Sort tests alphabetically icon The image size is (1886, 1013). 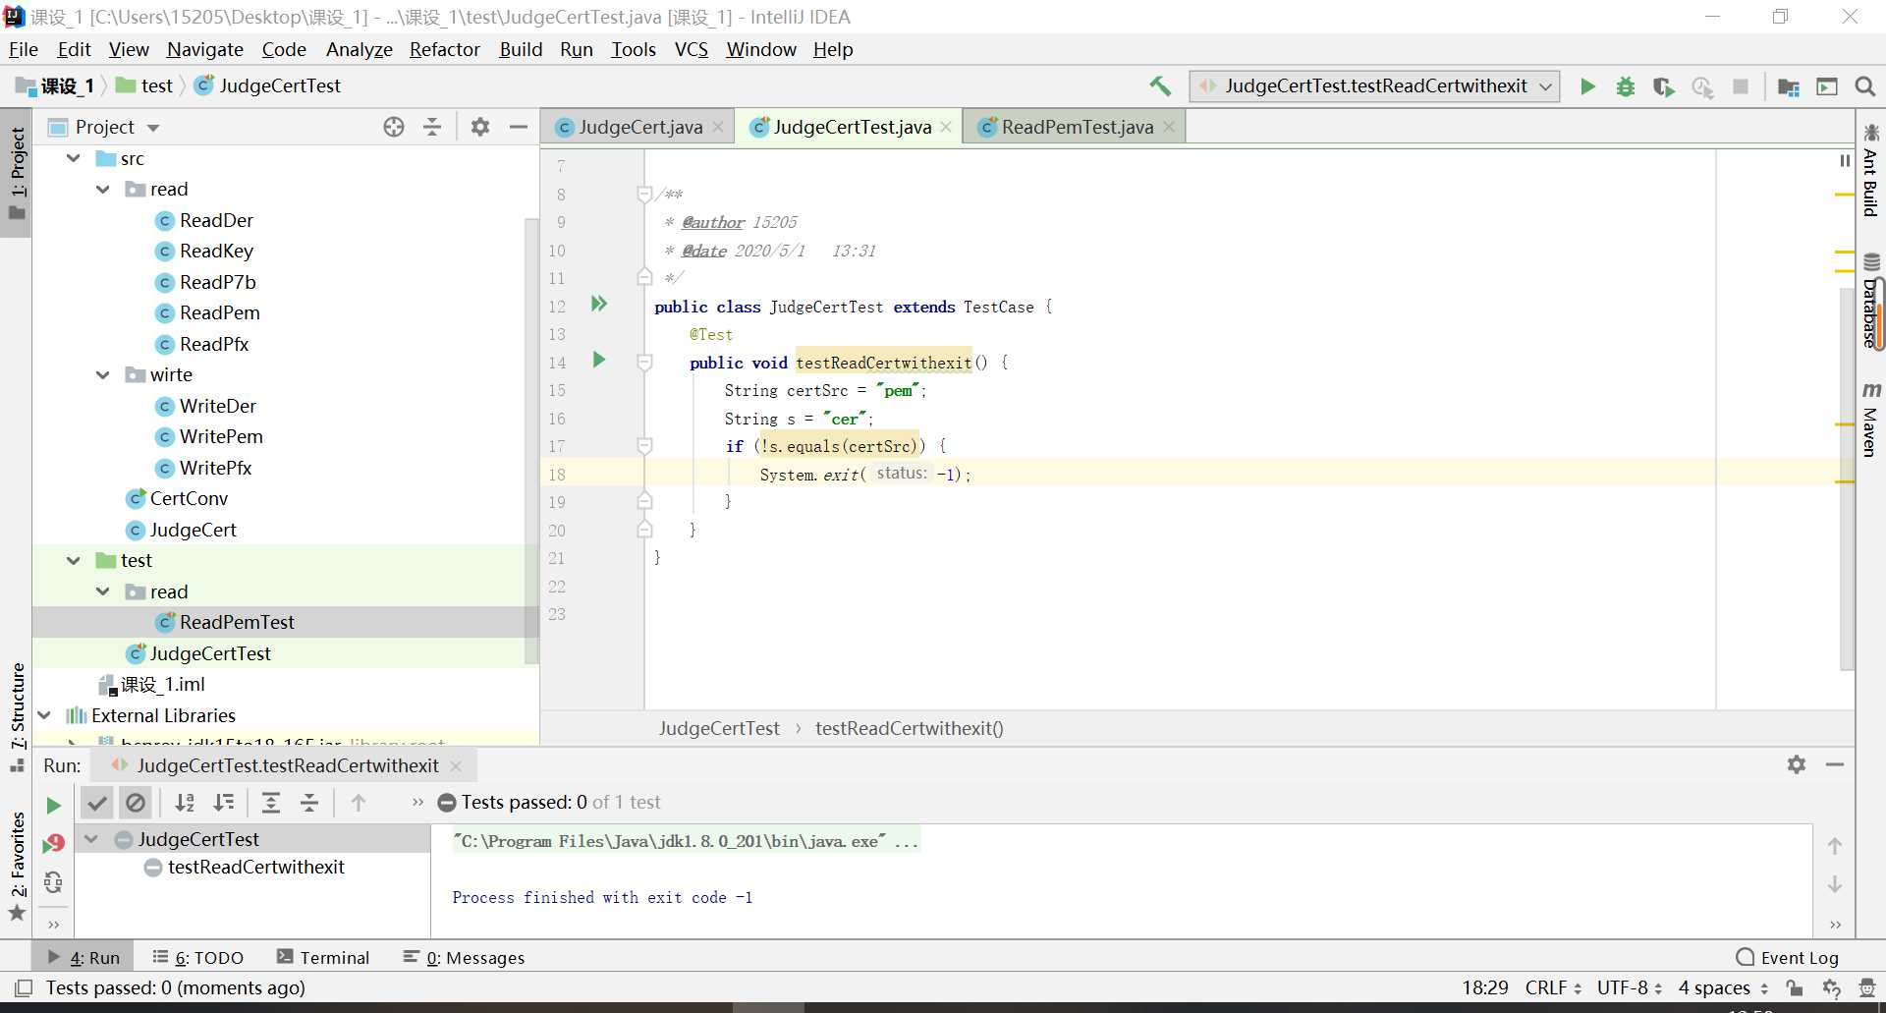coord(185,803)
